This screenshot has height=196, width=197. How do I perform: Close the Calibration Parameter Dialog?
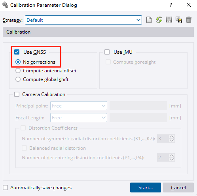189,5
